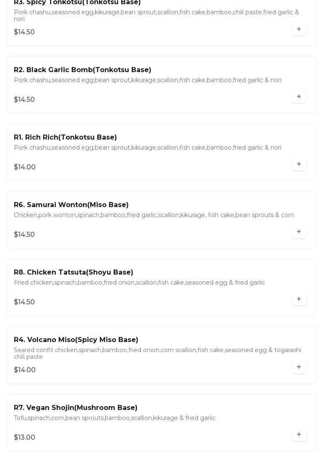This screenshot has height=459, width=323.
Task: Click R3. Spicy Tonkotsu title at top
Action: [77, 3]
